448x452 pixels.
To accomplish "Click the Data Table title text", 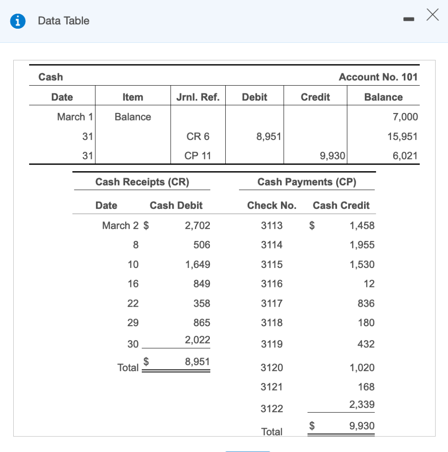I will click(x=63, y=21).
